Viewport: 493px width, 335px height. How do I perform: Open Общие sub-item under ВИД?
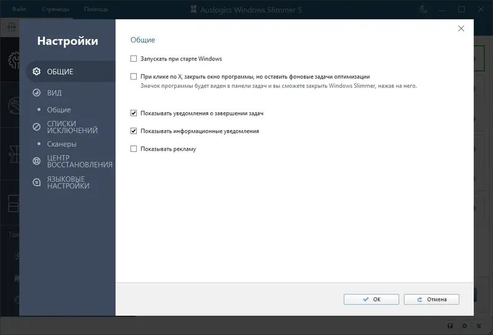[x=59, y=110]
